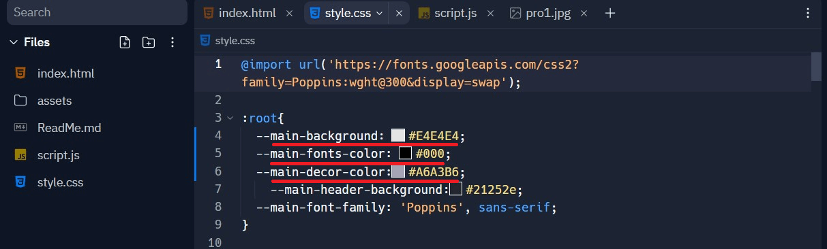Fold the :root block at line 3
This screenshot has height=249, width=827.
tap(230, 118)
